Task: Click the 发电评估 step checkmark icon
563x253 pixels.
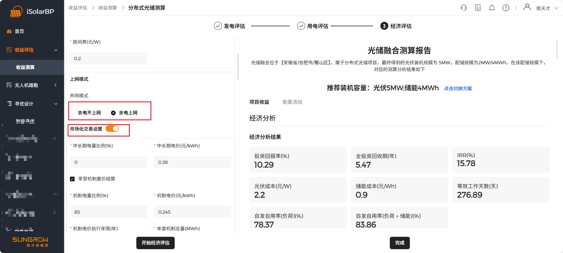Action: pyautogui.click(x=218, y=26)
